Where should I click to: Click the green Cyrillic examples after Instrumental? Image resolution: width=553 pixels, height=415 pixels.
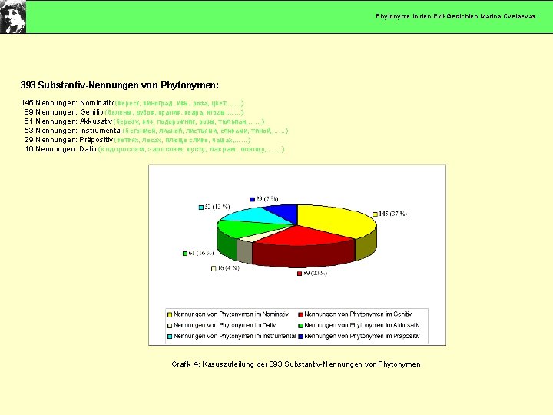coord(206,131)
